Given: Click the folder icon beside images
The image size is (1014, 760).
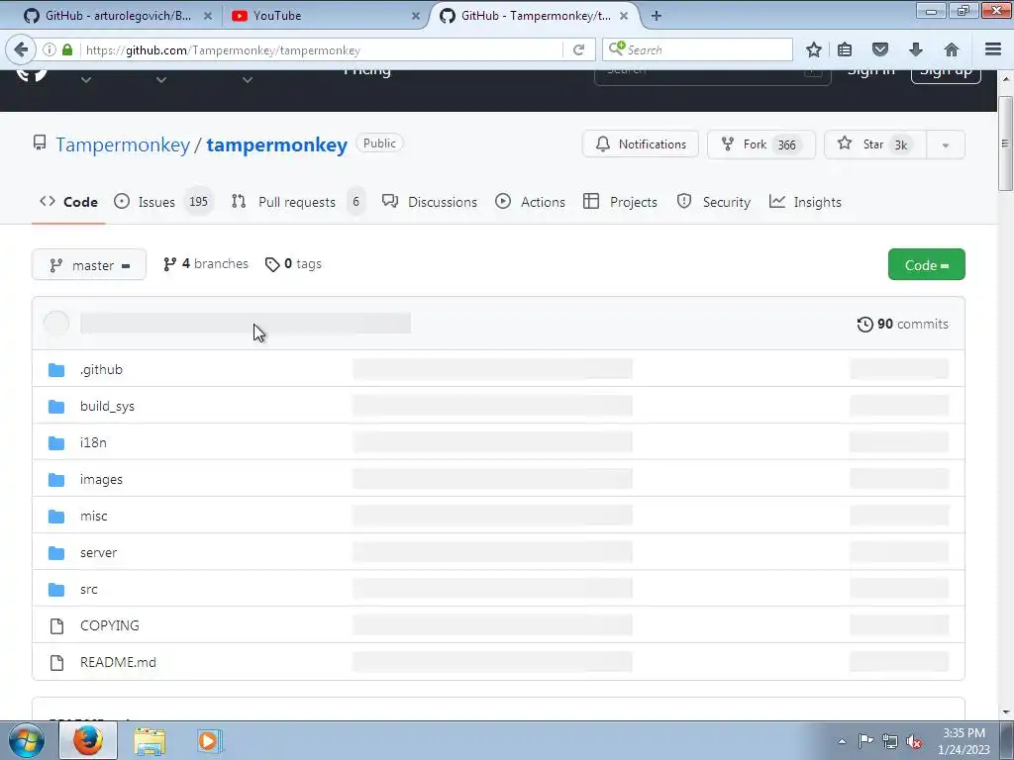Looking at the screenshot, I should tap(56, 480).
